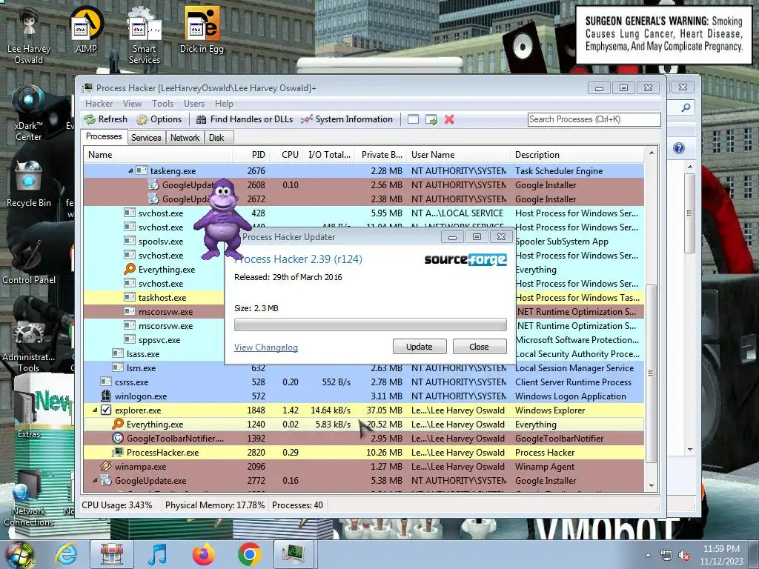This screenshot has height=569, width=759.
Task: Click the Everything.exe icon under explorer.exe
Action: click(x=118, y=425)
